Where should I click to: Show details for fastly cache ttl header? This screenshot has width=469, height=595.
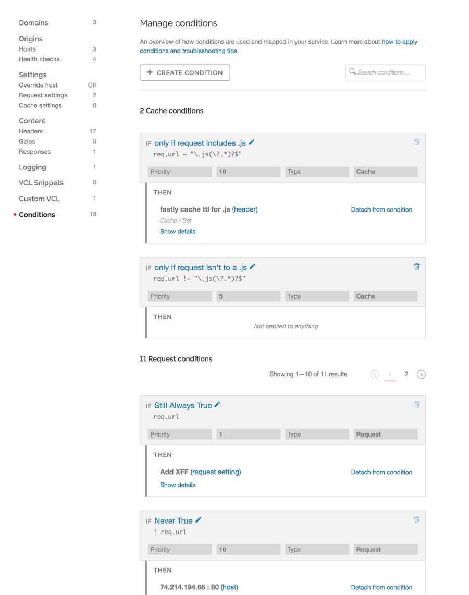click(178, 231)
